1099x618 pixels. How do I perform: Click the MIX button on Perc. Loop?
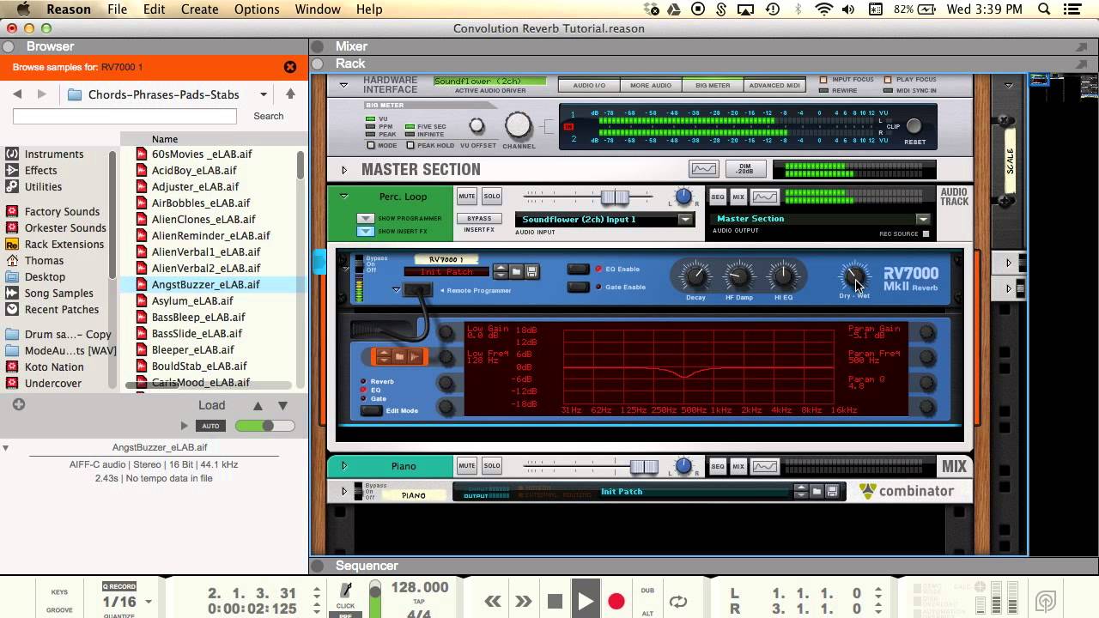pos(738,197)
